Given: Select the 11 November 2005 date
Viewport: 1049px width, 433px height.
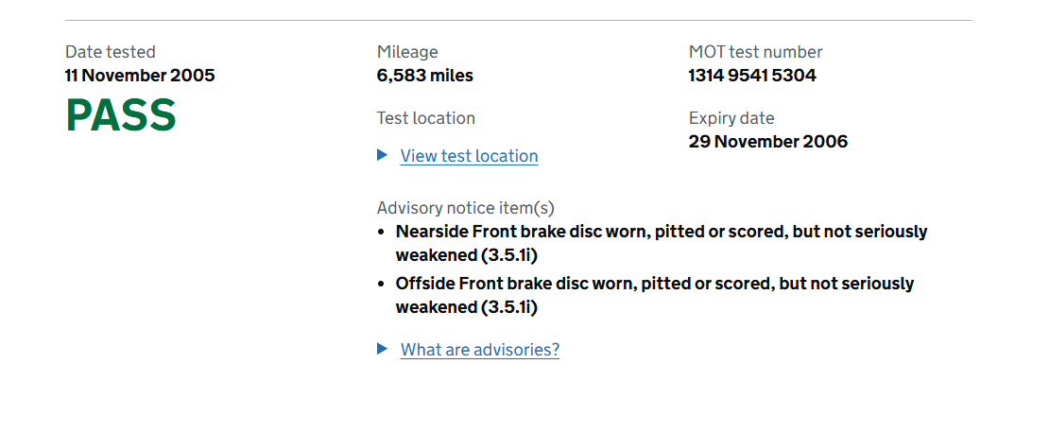Looking at the screenshot, I should coord(140,76).
